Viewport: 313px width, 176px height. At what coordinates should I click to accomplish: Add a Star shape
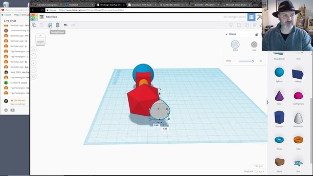298,163
